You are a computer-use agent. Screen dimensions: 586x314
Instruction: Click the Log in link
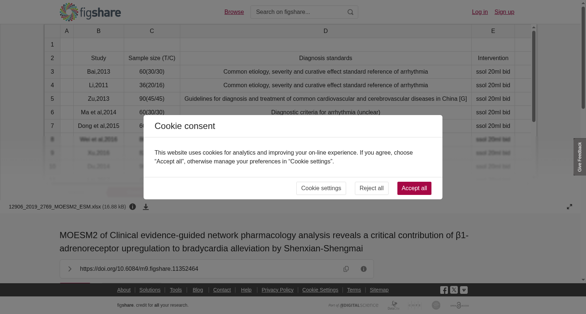480,12
